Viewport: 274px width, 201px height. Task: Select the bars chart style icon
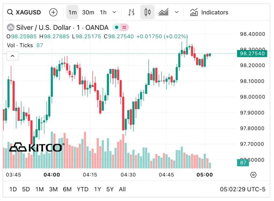tap(131, 12)
